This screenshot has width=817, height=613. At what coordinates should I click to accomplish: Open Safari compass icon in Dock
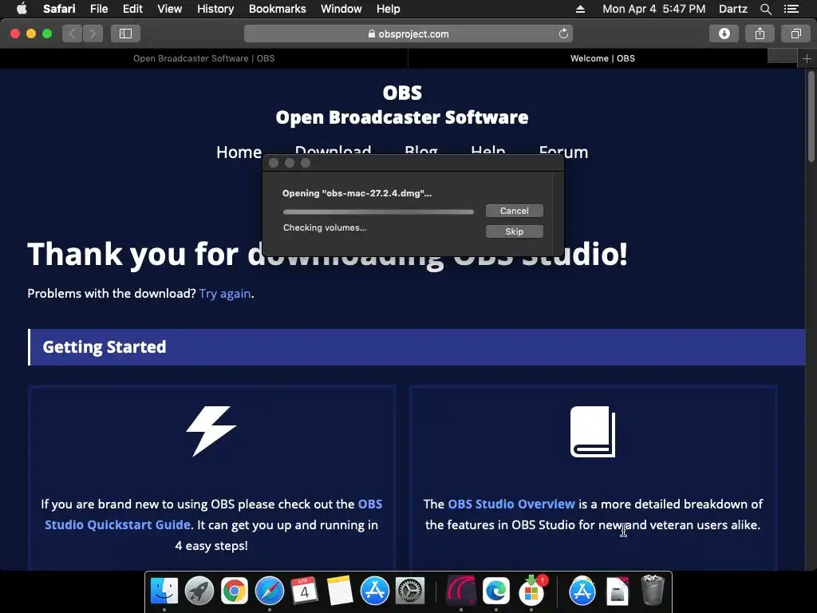coord(270,591)
